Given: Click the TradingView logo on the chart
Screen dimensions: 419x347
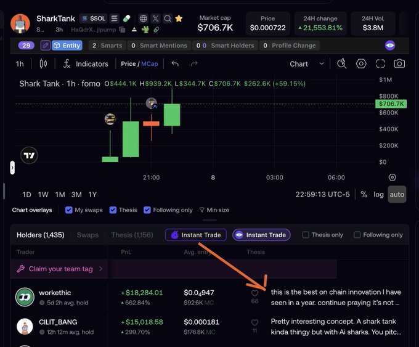Looking at the screenshot, I should click(29, 155).
